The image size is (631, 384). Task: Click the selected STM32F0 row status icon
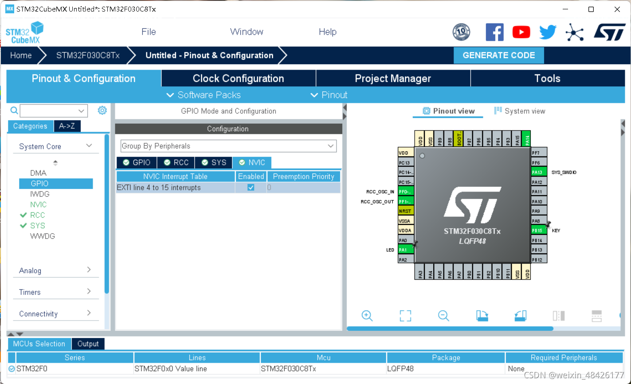click(x=12, y=368)
